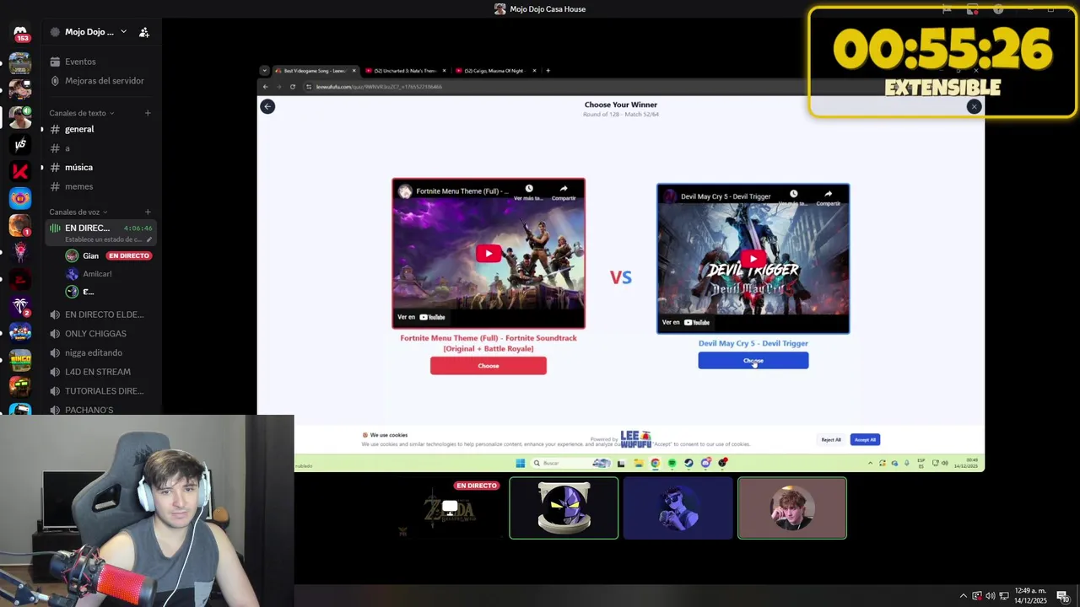This screenshot has width=1080, height=607.
Task: Click the Fortnite Menu Theme title text
Action: pyautogui.click(x=489, y=343)
